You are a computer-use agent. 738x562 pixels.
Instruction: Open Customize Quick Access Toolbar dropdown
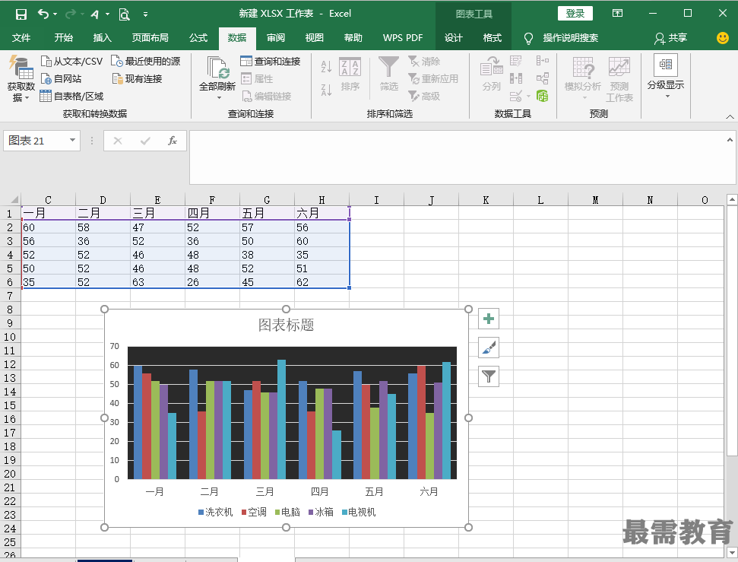pos(145,14)
